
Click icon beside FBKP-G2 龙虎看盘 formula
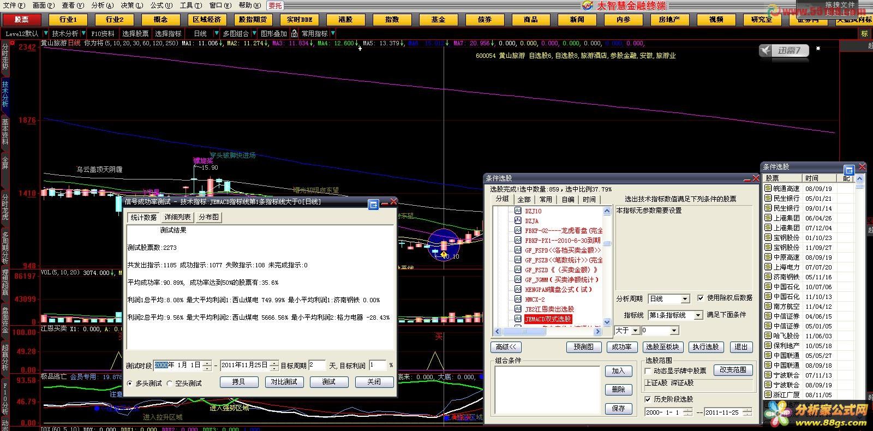click(518, 230)
